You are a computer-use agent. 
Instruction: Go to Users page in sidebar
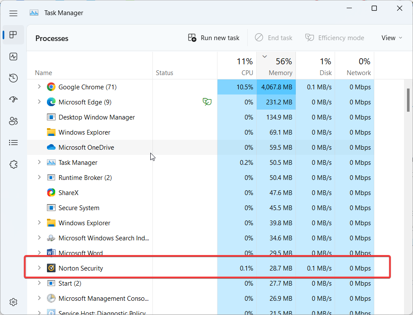[x=13, y=121]
